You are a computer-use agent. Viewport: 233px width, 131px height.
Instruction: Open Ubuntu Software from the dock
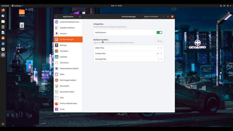[3, 38]
